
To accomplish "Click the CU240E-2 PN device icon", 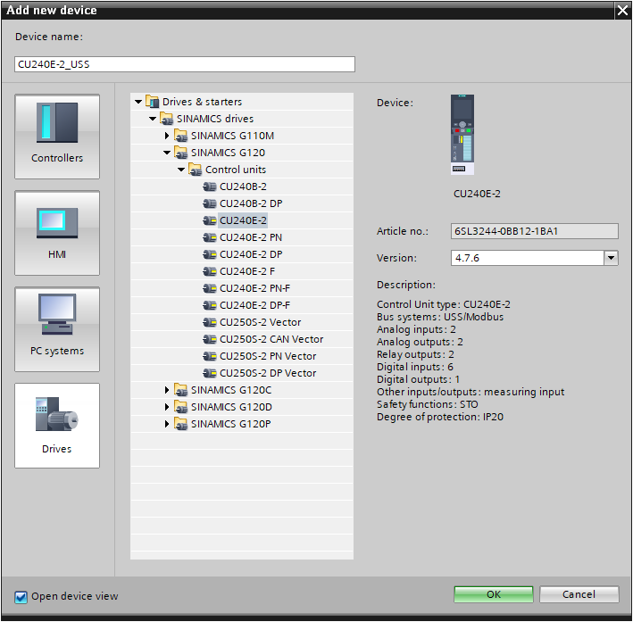I will [210, 237].
